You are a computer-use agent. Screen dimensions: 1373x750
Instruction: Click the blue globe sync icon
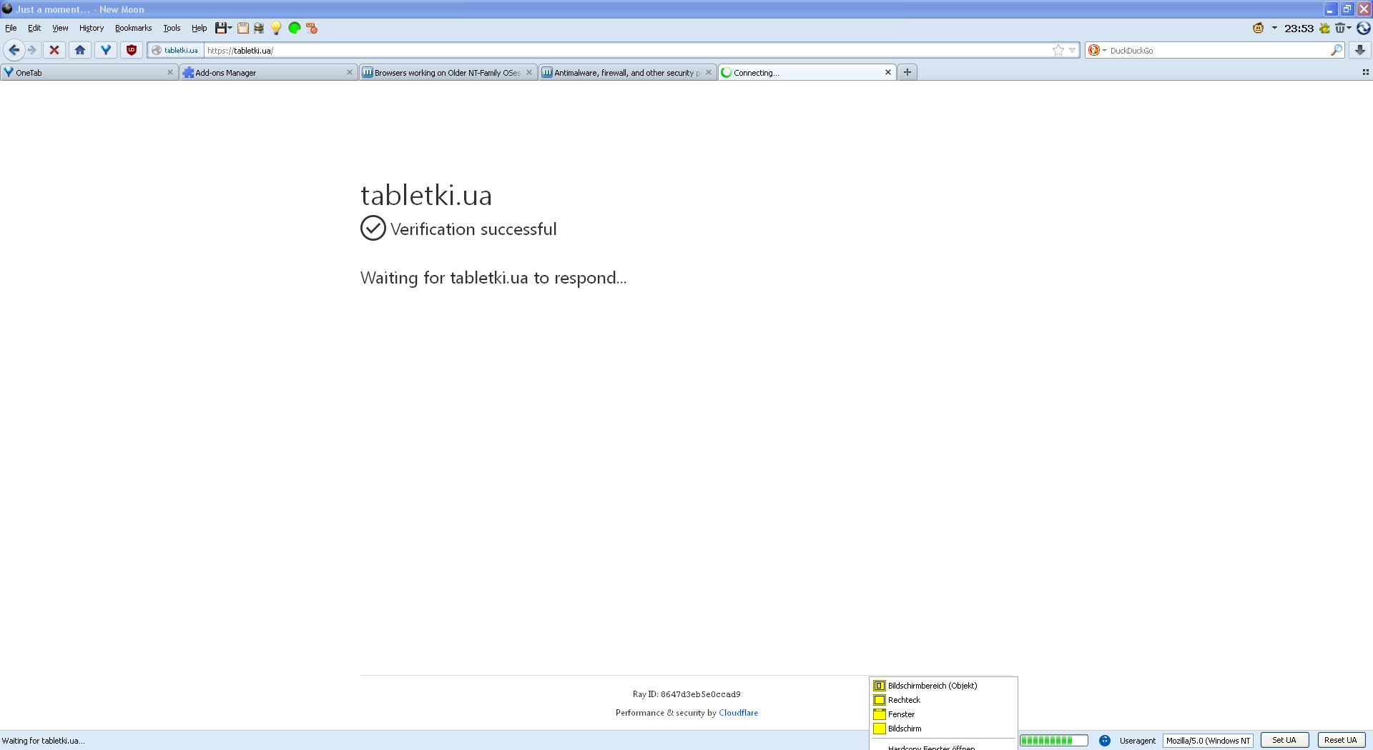pos(1364,28)
